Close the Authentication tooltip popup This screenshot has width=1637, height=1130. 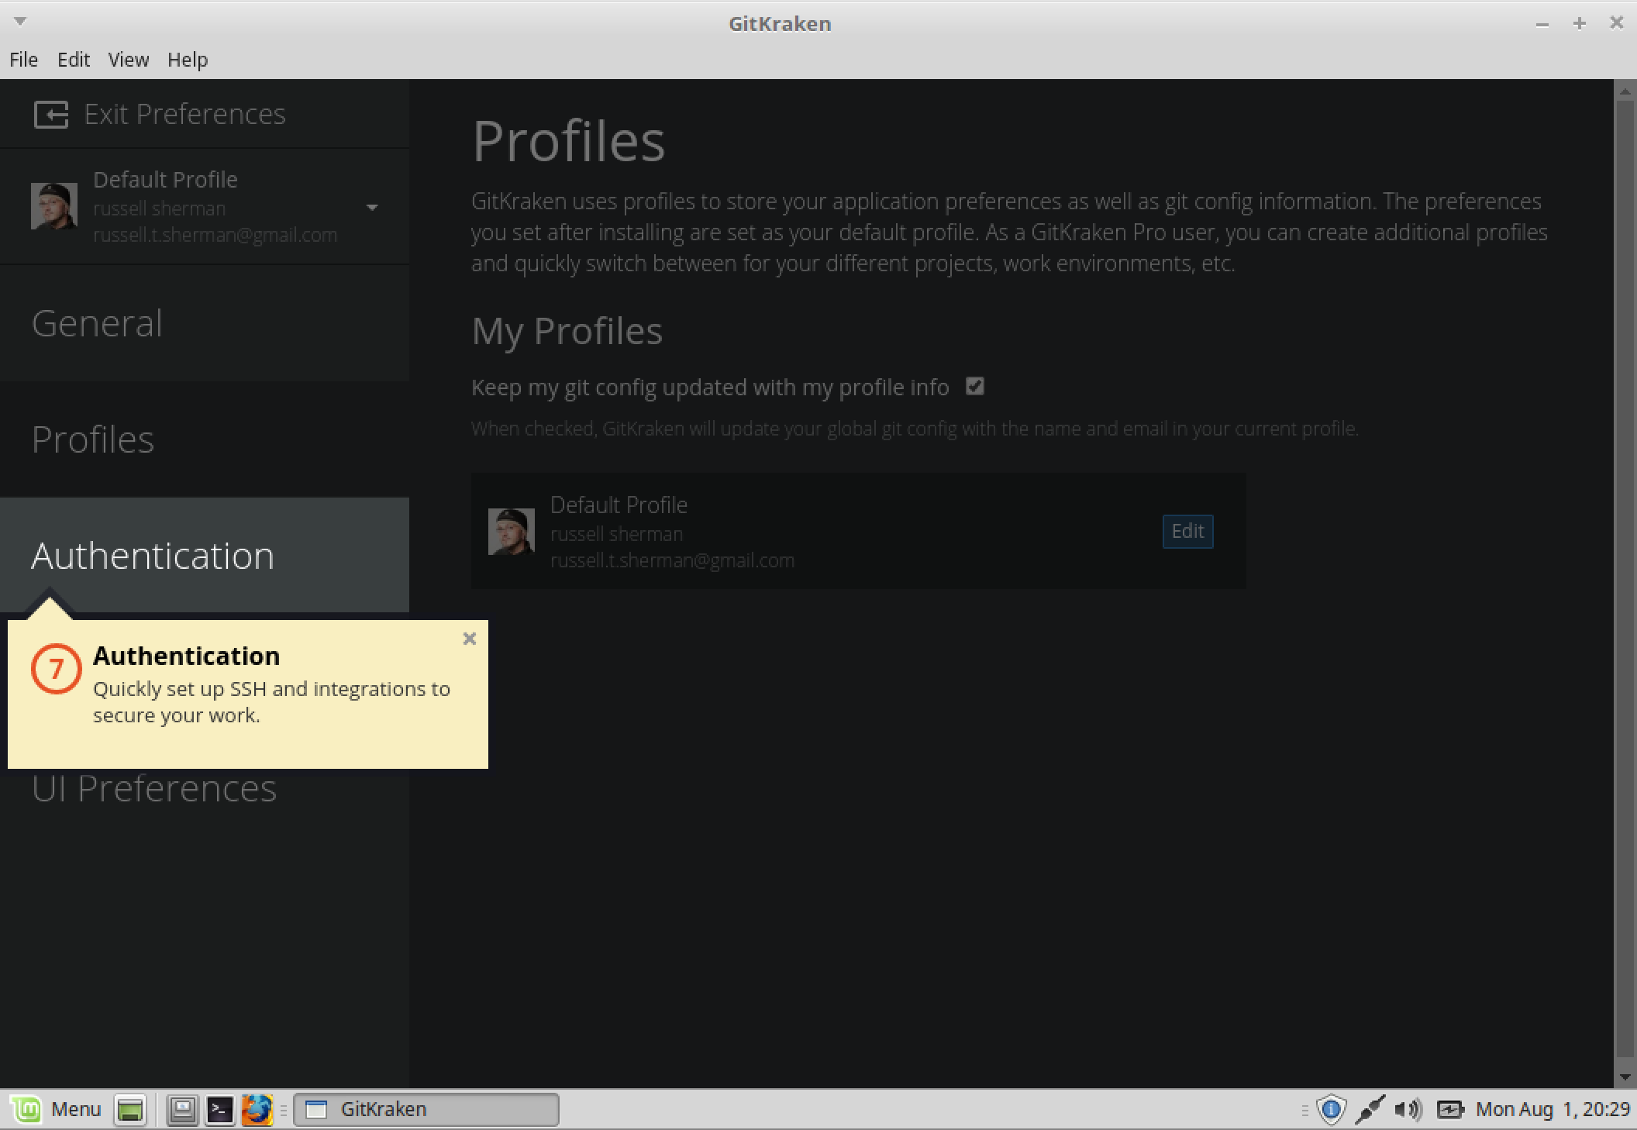pyautogui.click(x=469, y=639)
